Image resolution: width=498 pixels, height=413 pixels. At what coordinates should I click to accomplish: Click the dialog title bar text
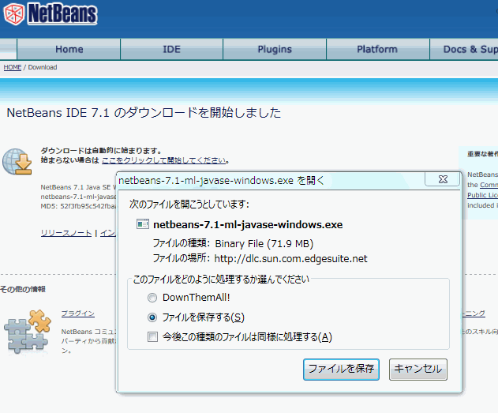pyautogui.click(x=221, y=181)
